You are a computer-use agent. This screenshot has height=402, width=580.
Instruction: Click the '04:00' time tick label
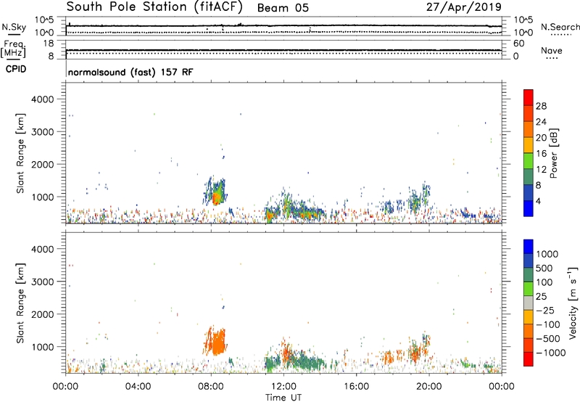point(138,387)
